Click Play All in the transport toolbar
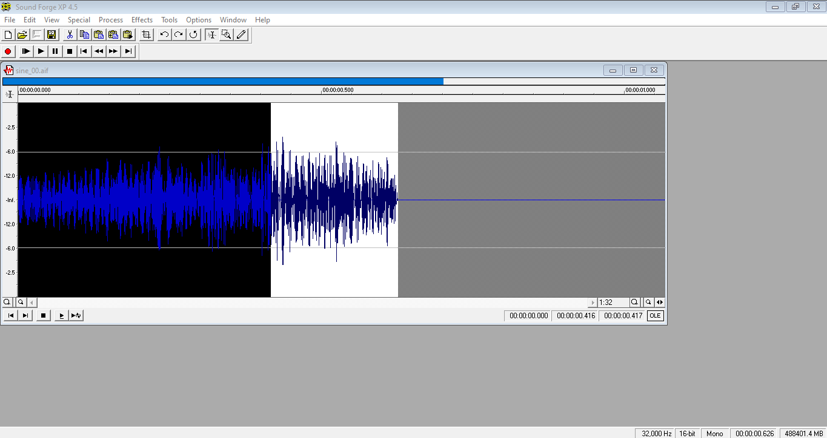The height and width of the screenshot is (438, 827). click(26, 51)
